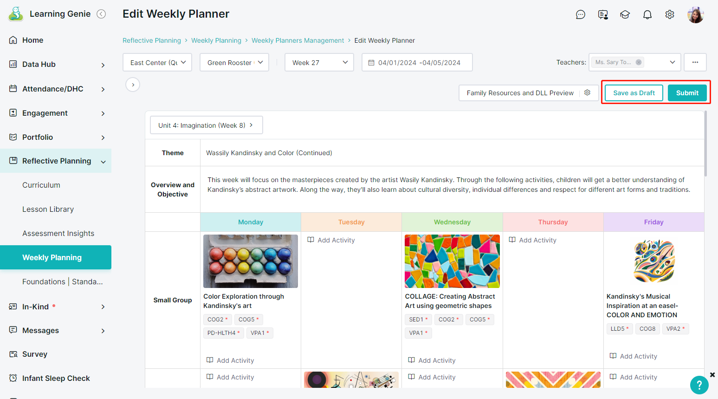Follow the Weekly Planners Management breadcrumb
Viewport: 718px width, 399px height.
(298, 40)
